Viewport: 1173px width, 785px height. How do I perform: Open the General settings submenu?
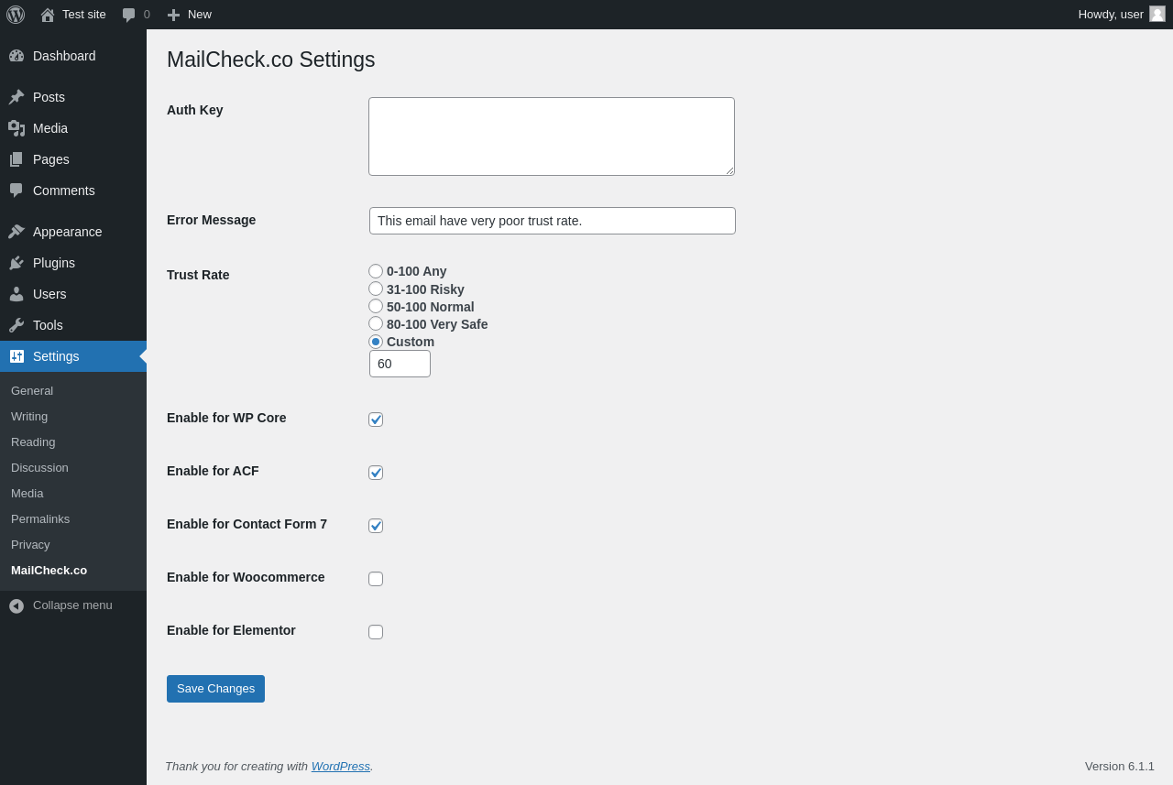[32, 390]
